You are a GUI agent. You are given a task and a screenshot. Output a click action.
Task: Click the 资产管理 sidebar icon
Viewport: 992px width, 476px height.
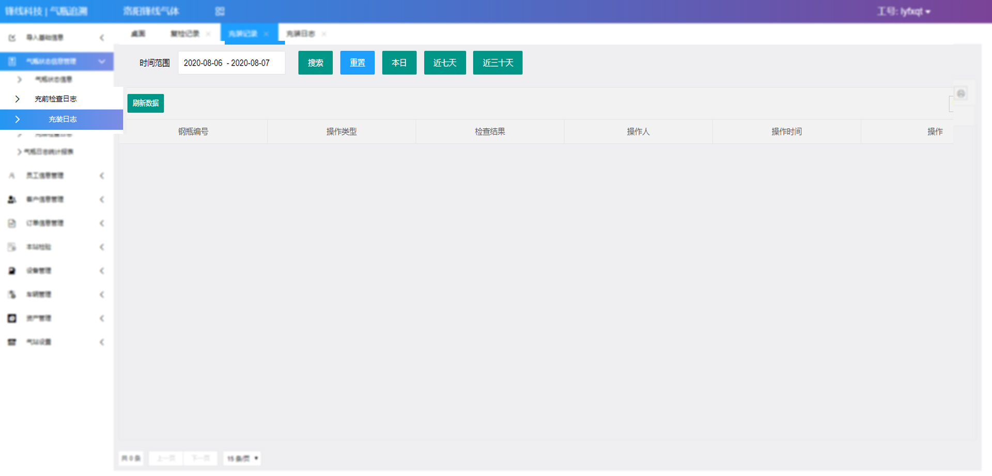click(x=12, y=318)
